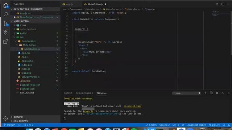Viewport: 232px width, 130px height.
Task: Click the Components breadcrumb segment
Action: click(x=76, y=9)
